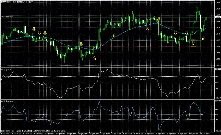Click the yellow up arrow inside the box
Viewport: 221px width, 135px height.
pyautogui.click(x=193, y=42)
